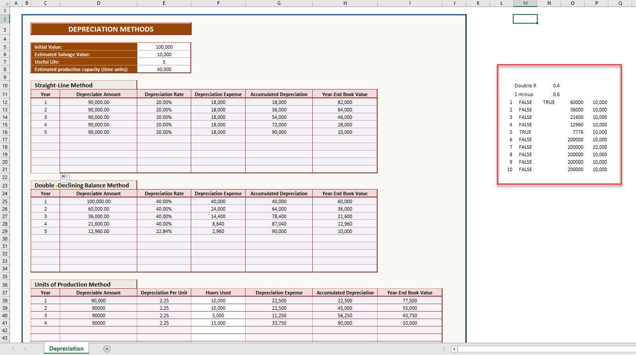The image size is (636, 355).
Task: Click the Select All corner triangle
Action: click(x=4, y=3)
